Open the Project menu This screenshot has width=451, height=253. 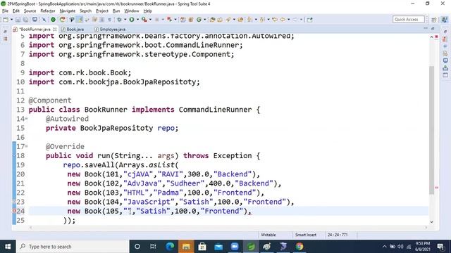point(101,11)
